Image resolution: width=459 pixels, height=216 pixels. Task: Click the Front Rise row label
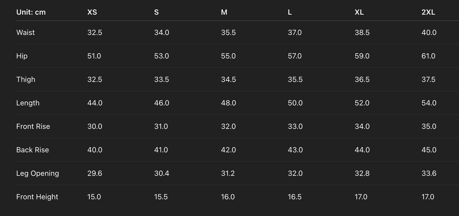click(33, 126)
